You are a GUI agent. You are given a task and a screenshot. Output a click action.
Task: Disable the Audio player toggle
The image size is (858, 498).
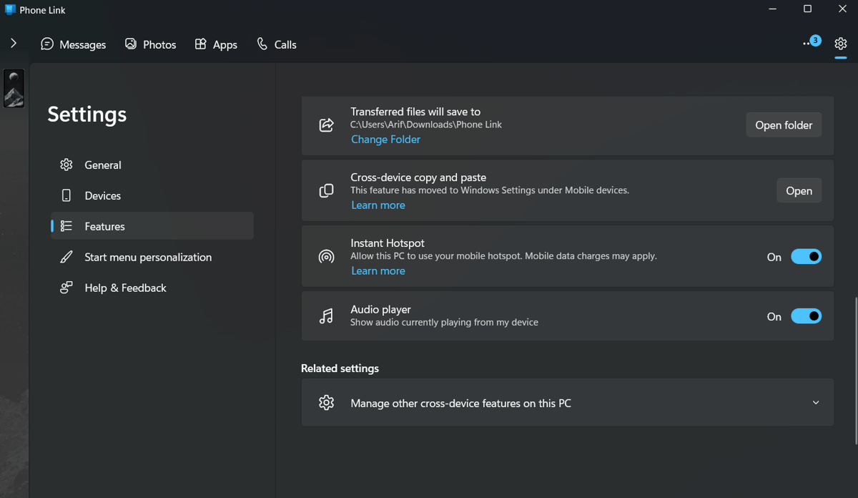click(806, 316)
